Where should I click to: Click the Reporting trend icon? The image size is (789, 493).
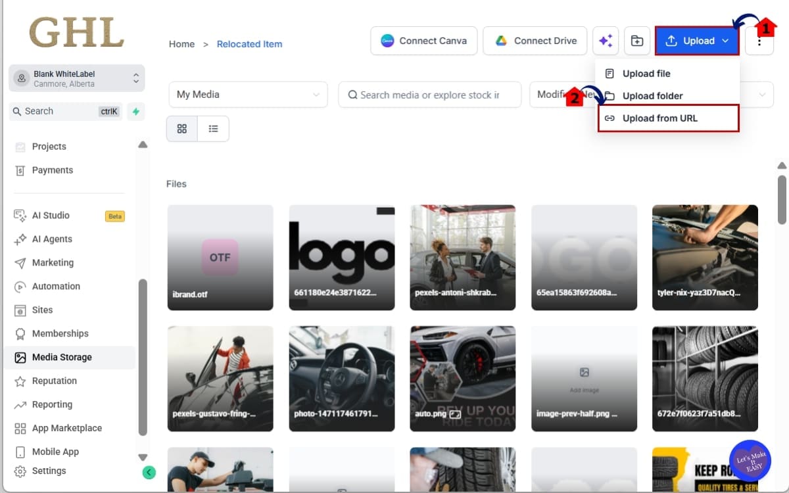click(20, 405)
